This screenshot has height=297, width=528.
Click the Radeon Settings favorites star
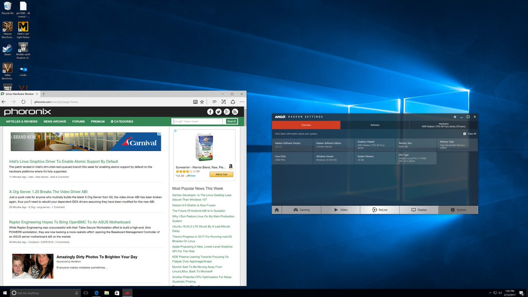[x=455, y=117]
